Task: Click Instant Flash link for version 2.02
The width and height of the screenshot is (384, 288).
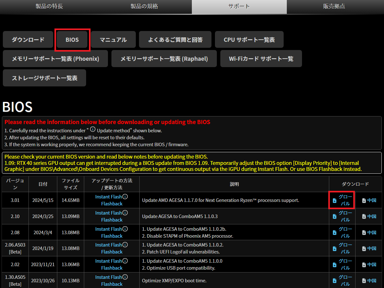Action: click(x=109, y=261)
